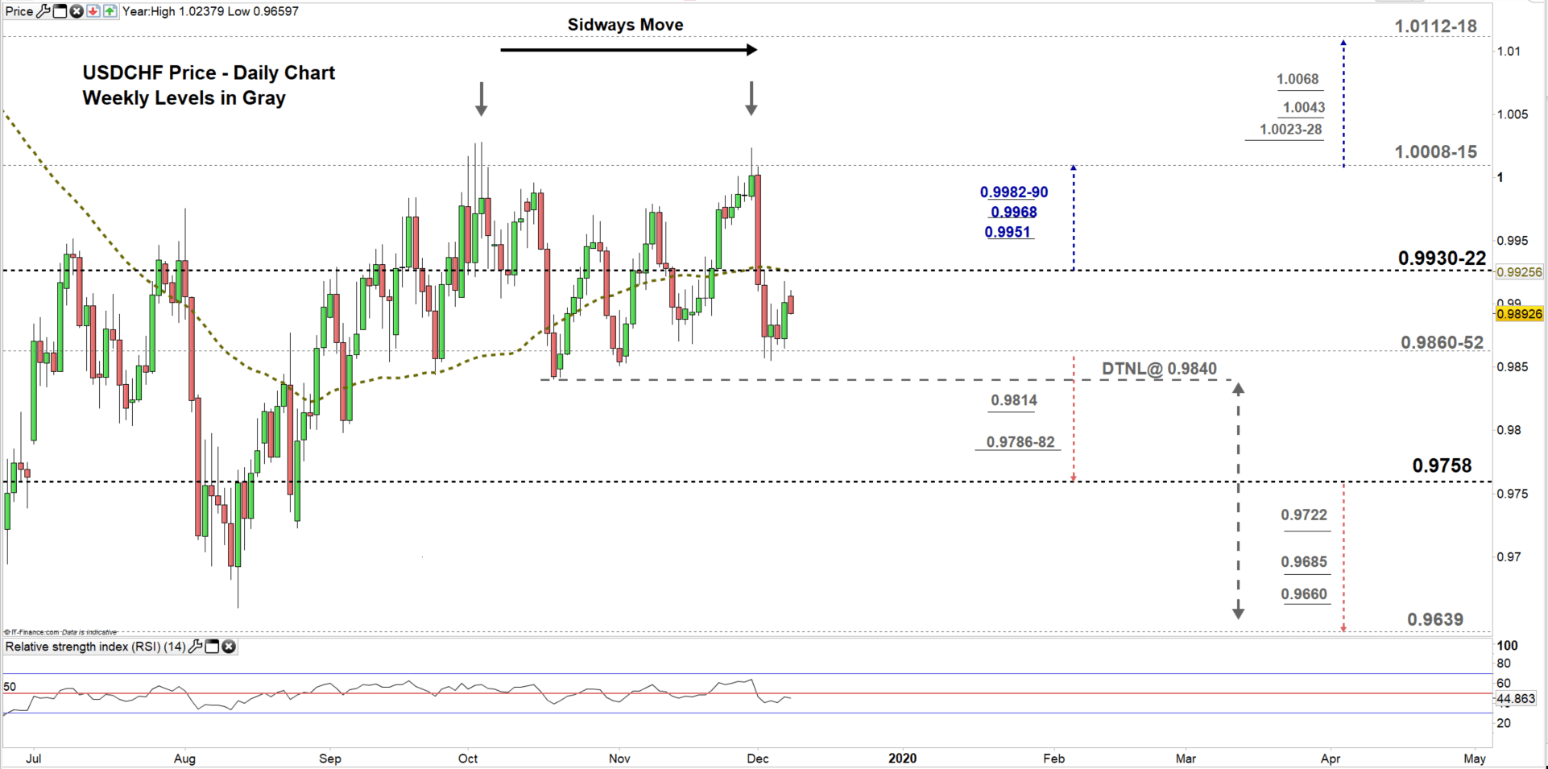Click the green up-arrow icon in Price header
The image size is (1548, 769).
click(x=110, y=11)
